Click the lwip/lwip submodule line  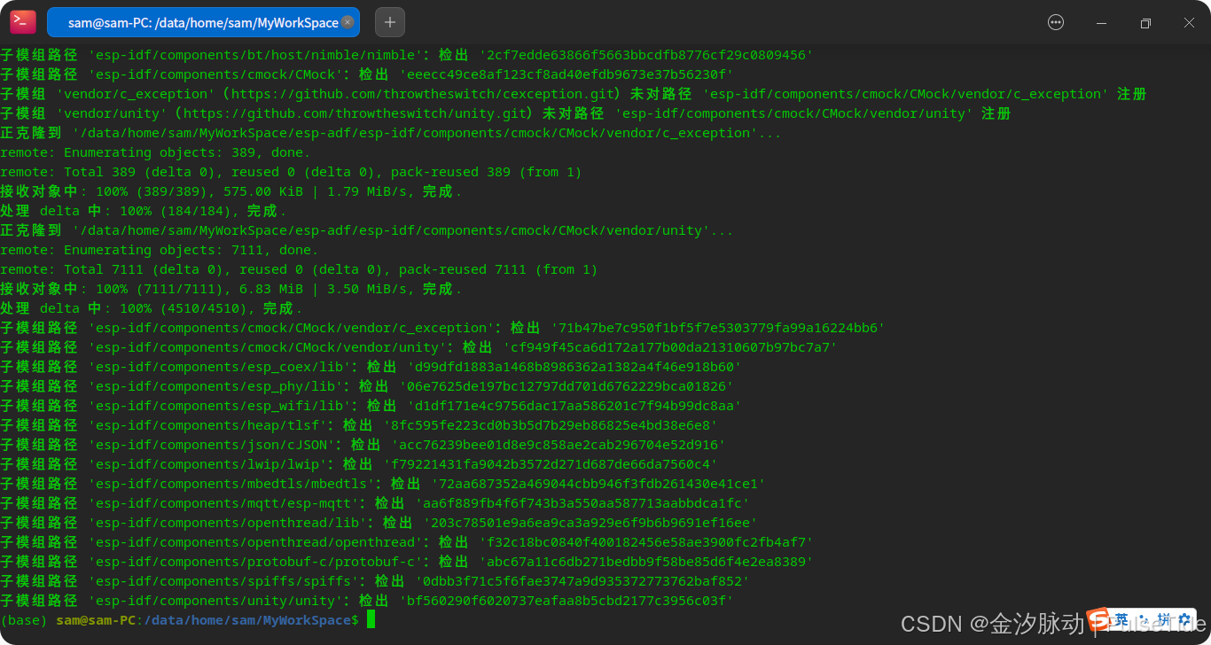(359, 464)
